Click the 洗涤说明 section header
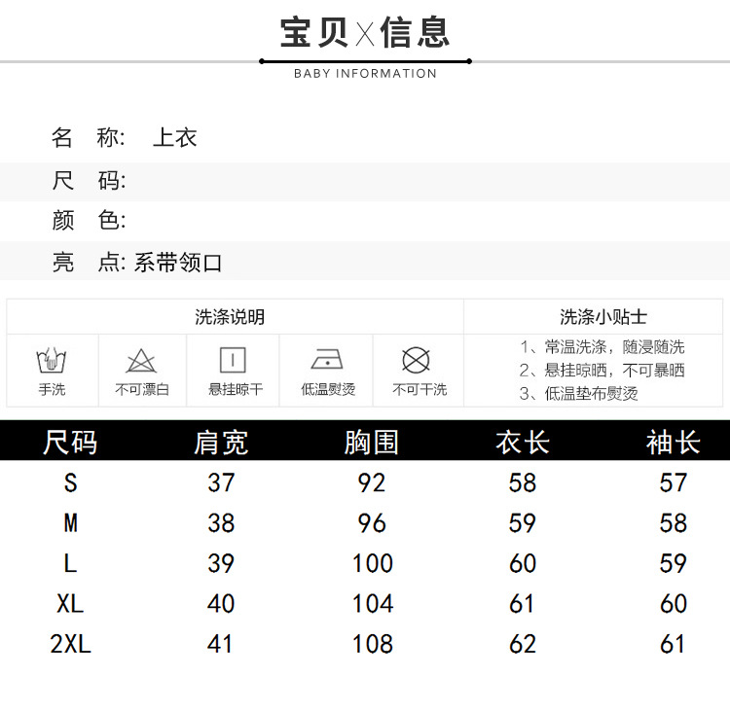This screenshot has height=712, width=730. (230, 317)
